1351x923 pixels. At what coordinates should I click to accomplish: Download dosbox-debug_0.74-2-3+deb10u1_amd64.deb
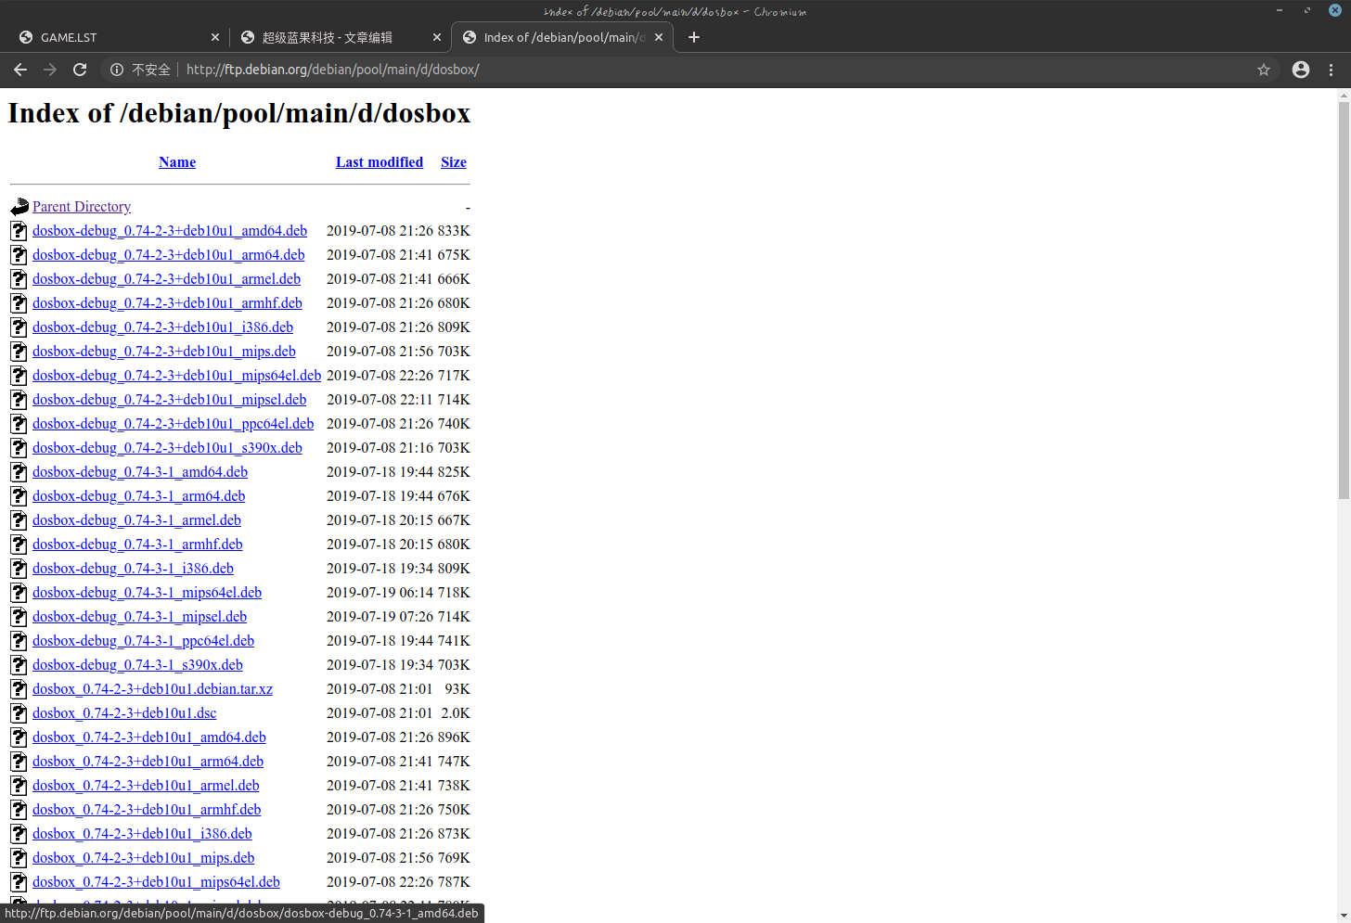pyautogui.click(x=170, y=231)
